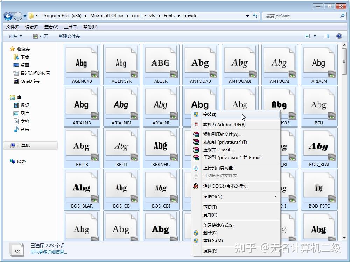Open Help with the question mark icon
The image size is (350, 262).
339,36
